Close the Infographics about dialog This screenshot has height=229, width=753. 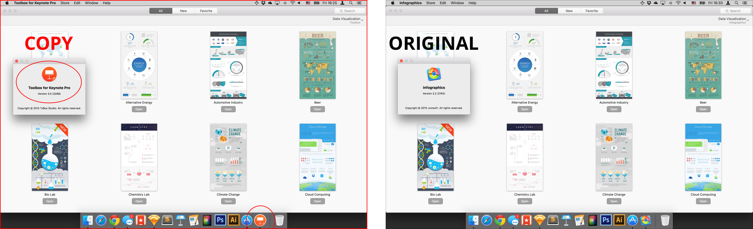point(401,61)
